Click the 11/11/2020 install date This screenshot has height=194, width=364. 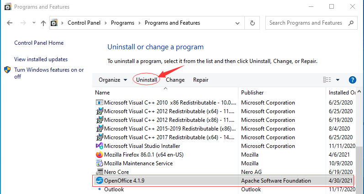[x=342, y=146]
